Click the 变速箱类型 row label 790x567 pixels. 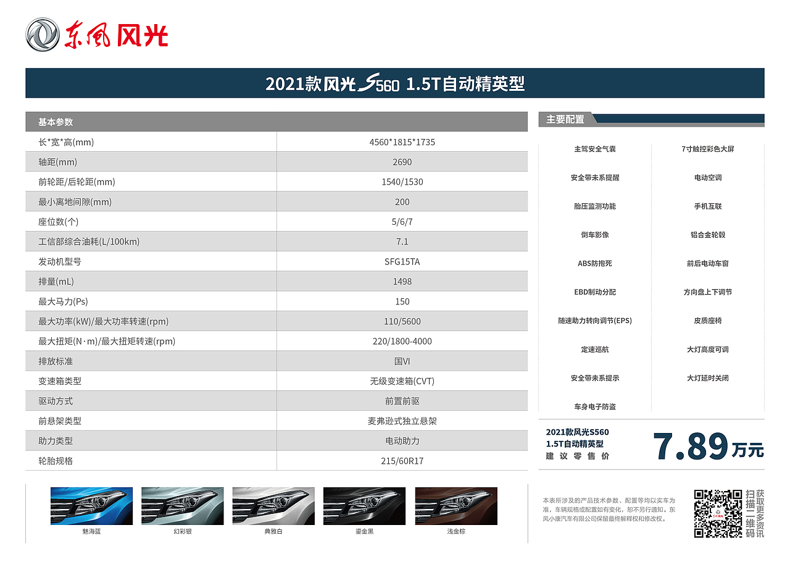click(x=60, y=382)
